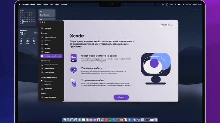Open the calendar widget on desktop

(27, 17)
